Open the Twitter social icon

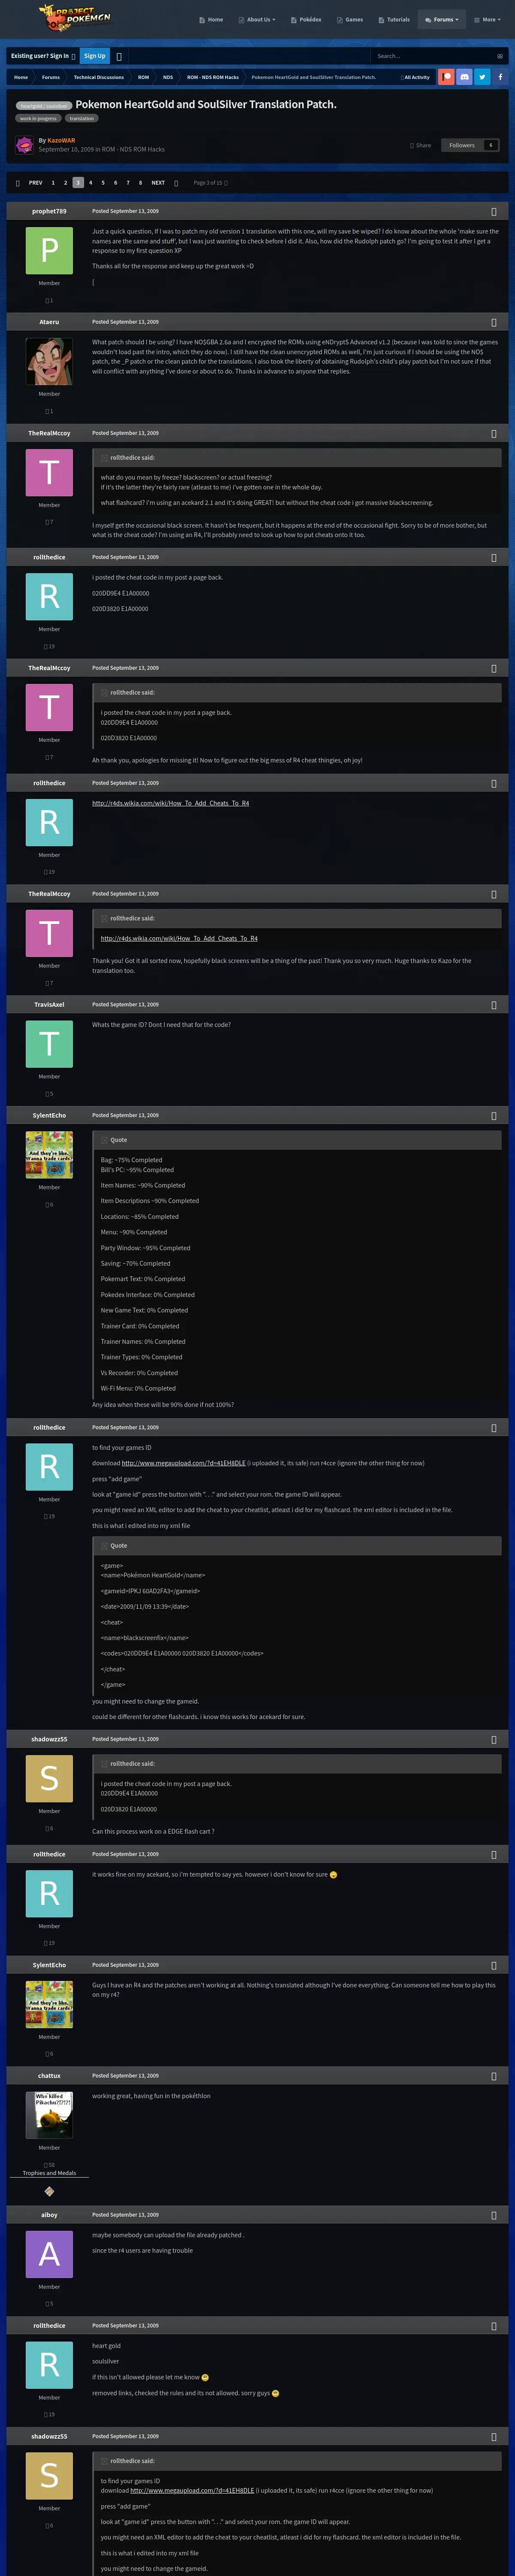pyautogui.click(x=482, y=77)
